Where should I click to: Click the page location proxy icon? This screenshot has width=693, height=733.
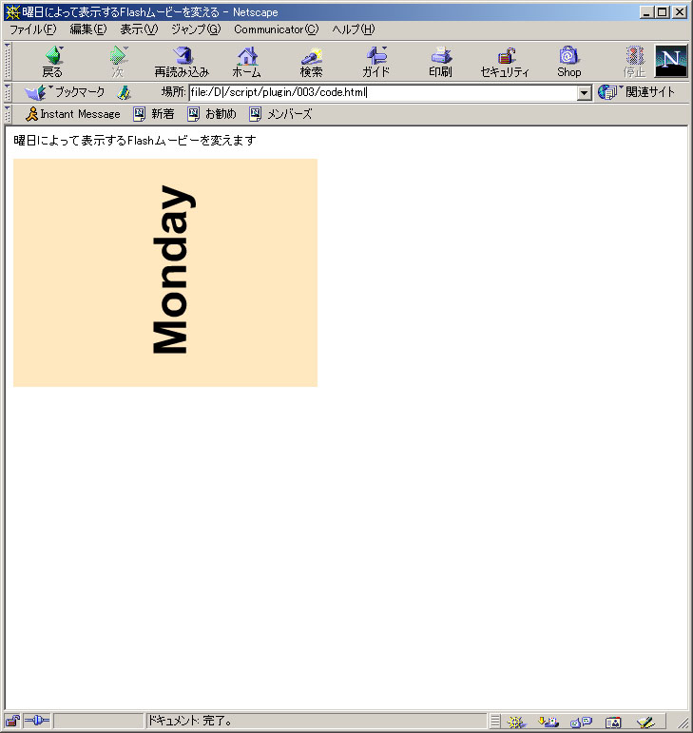(x=124, y=92)
